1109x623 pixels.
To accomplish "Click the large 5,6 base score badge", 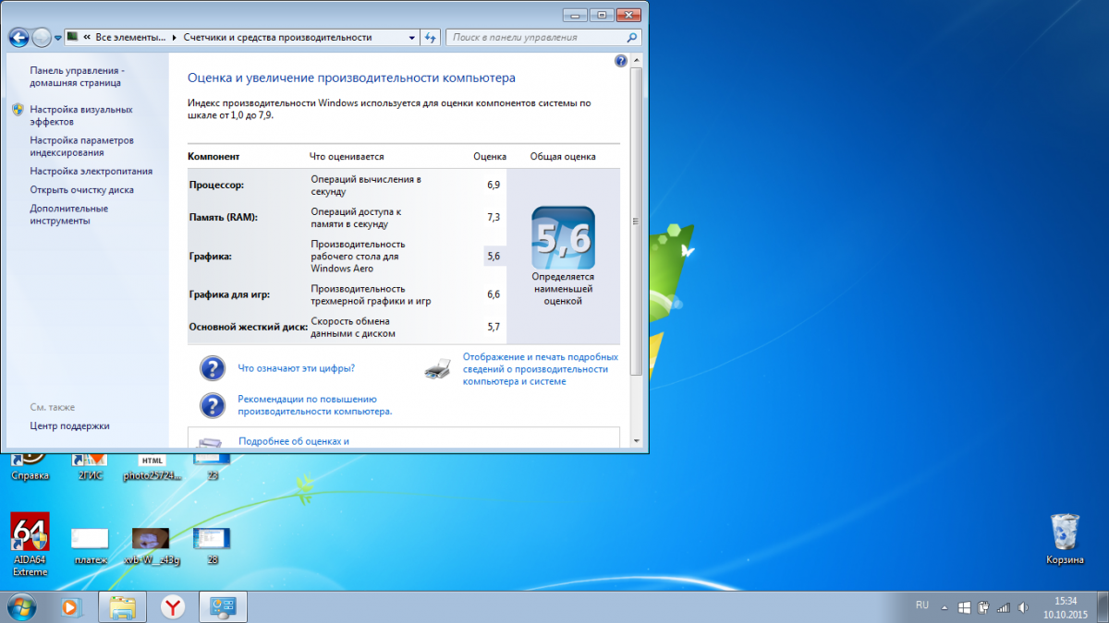I will click(563, 237).
